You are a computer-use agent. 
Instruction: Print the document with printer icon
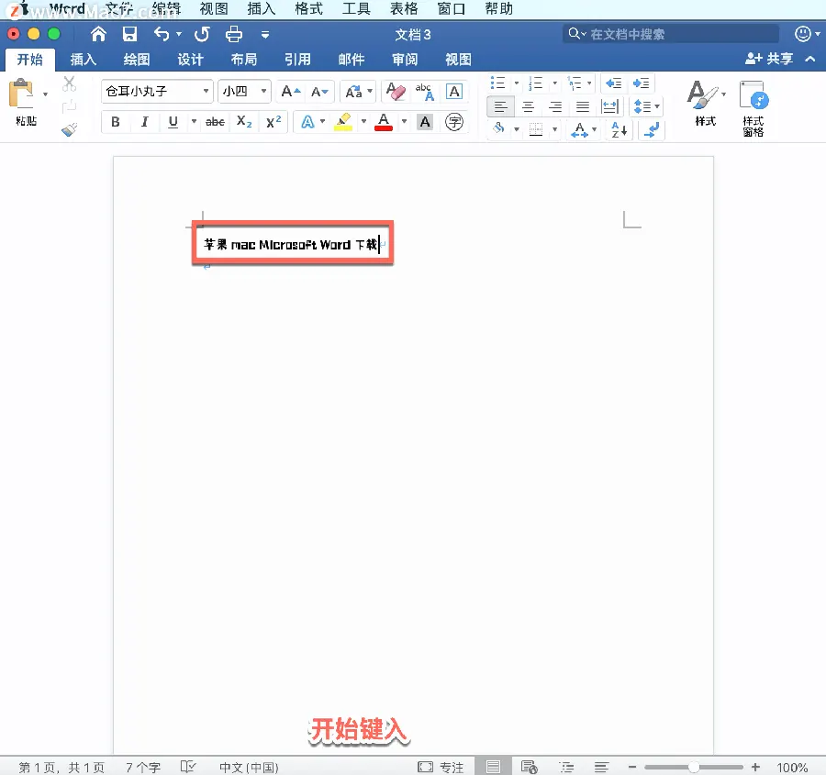coord(234,34)
